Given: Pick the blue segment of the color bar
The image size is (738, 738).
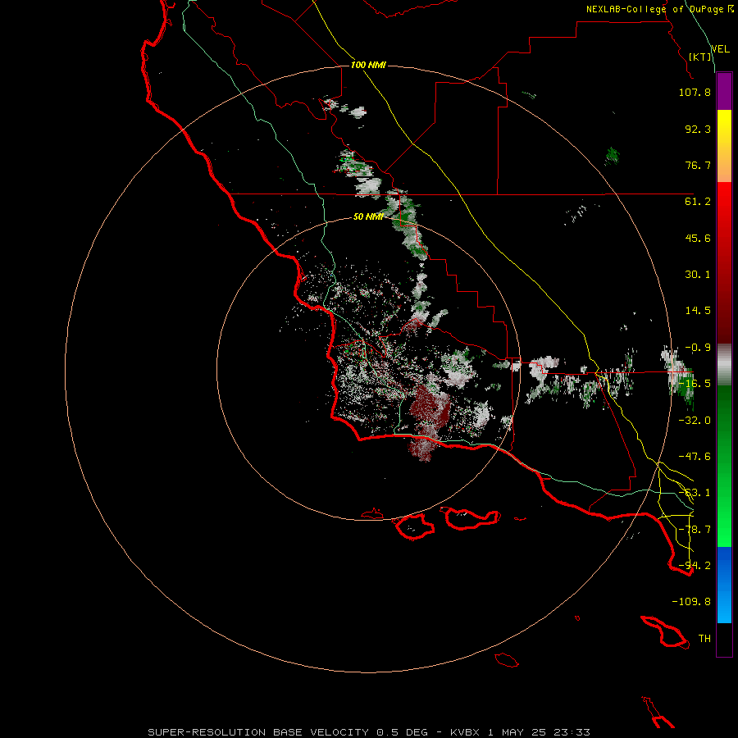Looking at the screenshot, I should pos(724,585).
